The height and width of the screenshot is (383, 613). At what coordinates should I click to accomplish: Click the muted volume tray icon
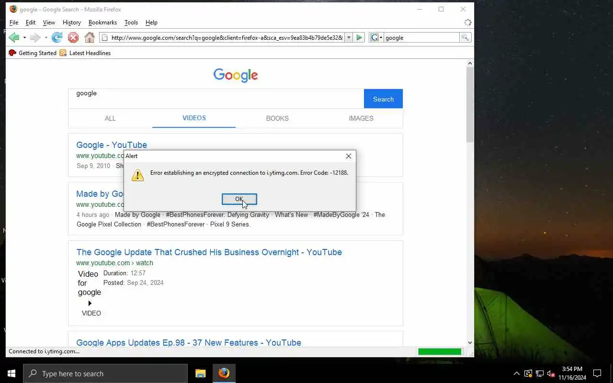tap(551, 373)
